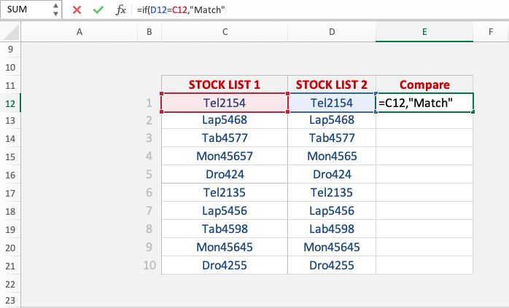
Task: Select row 17 header
Action: 10,193
